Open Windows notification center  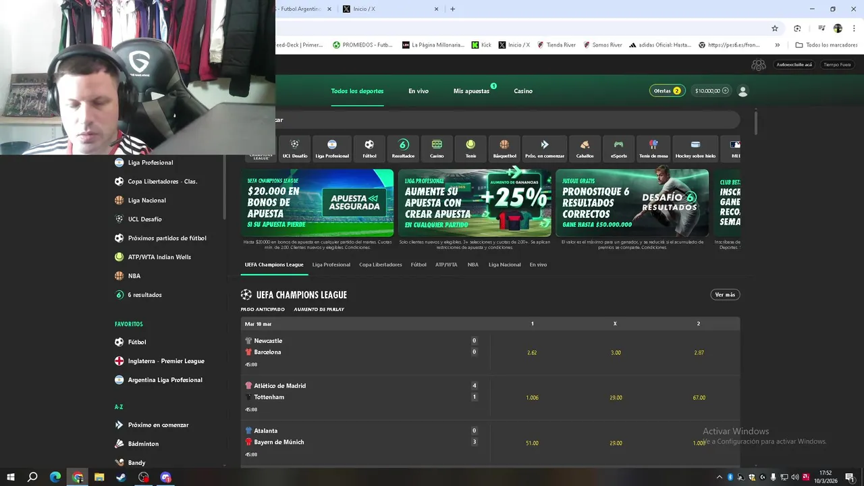point(850,477)
